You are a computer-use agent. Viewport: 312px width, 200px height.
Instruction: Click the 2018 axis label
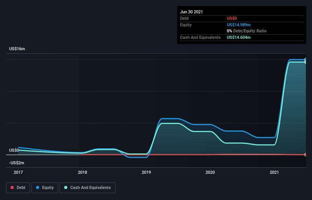82,172
